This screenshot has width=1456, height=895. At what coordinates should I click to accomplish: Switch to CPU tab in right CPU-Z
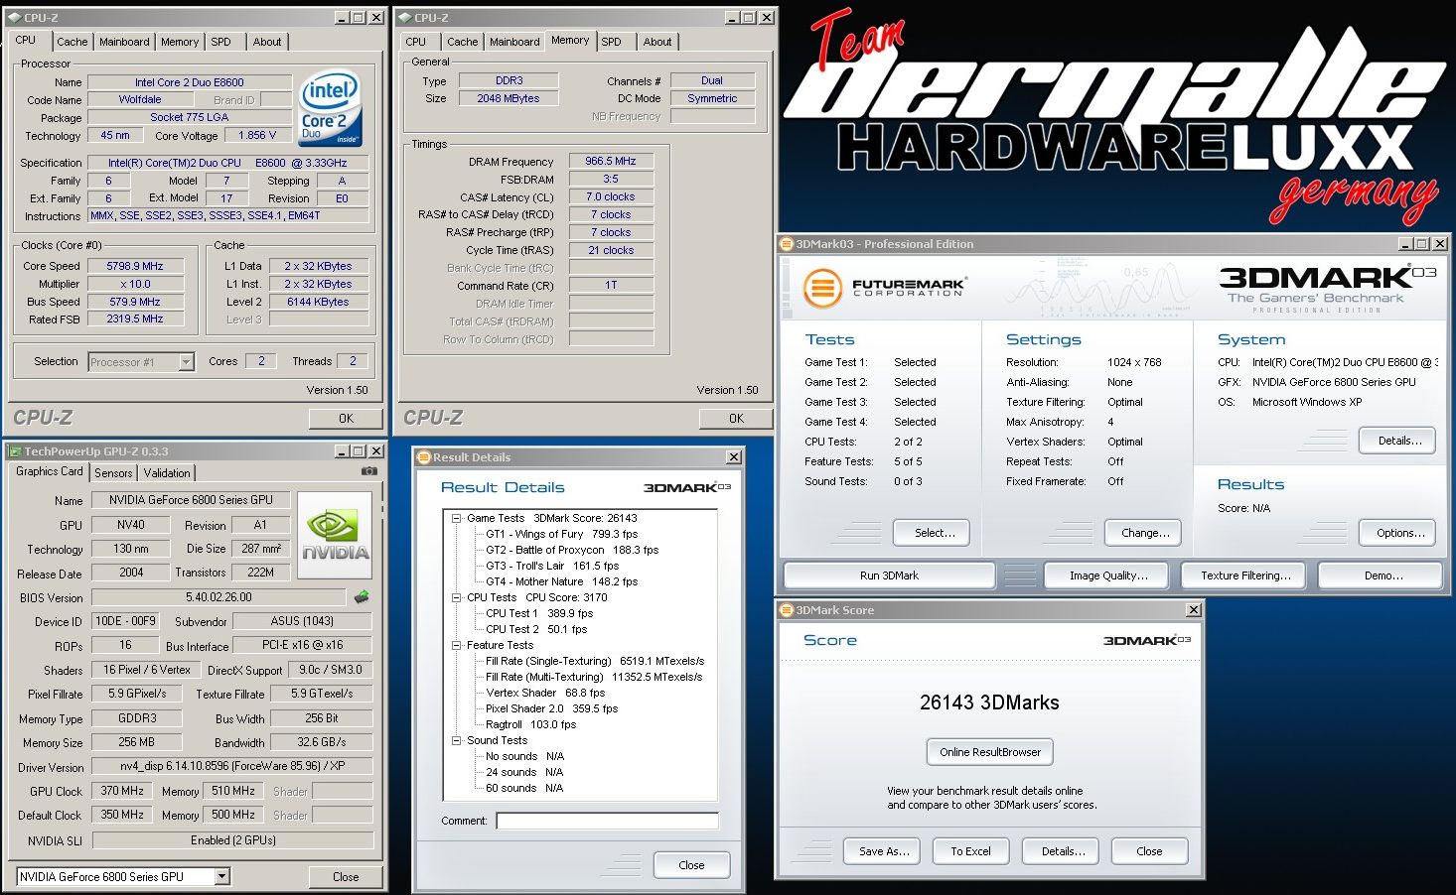coord(416,42)
